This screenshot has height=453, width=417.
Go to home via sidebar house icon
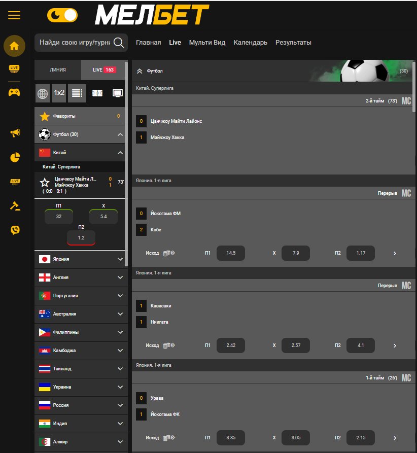pyautogui.click(x=14, y=46)
